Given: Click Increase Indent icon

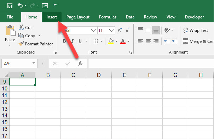Looking at the screenshot, I should (x=175, y=41).
